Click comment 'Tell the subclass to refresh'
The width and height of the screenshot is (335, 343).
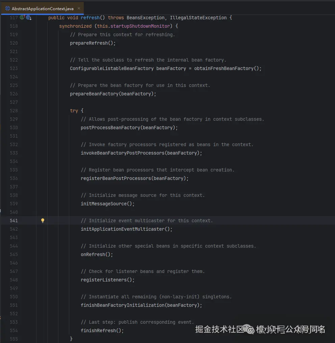(148, 60)
